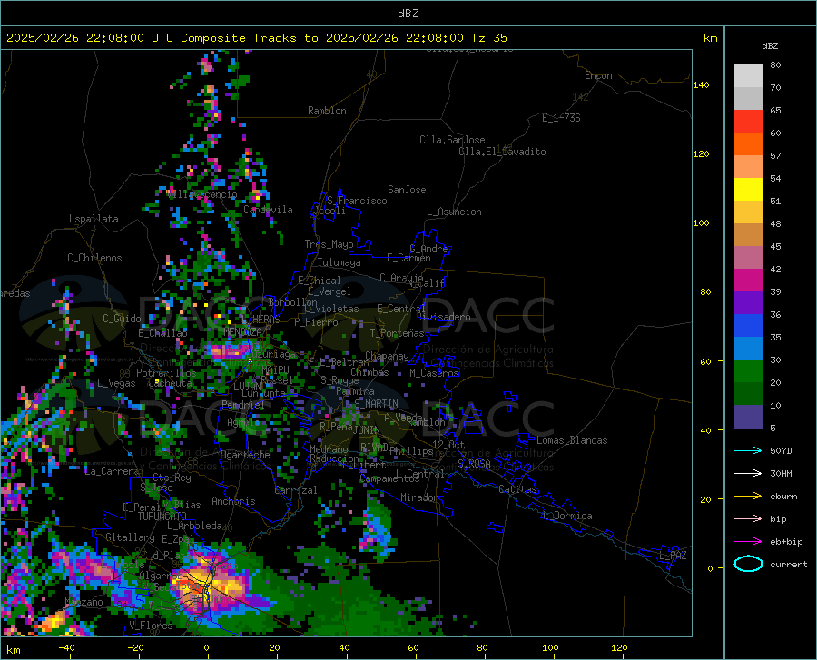
Task: Click the '140' tick on the vertical km axis
Action: (701, 85)
